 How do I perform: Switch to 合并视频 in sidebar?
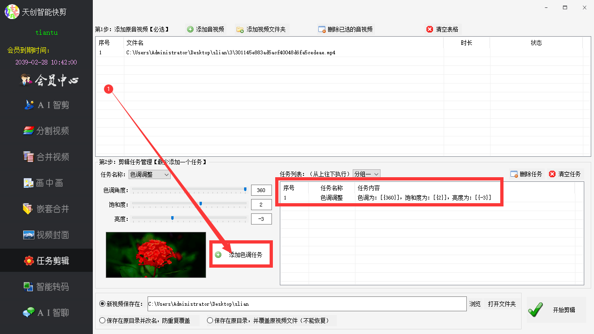click(x=46, y=157)
